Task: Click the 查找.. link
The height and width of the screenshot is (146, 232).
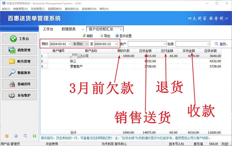Action: tap(224, 44)
